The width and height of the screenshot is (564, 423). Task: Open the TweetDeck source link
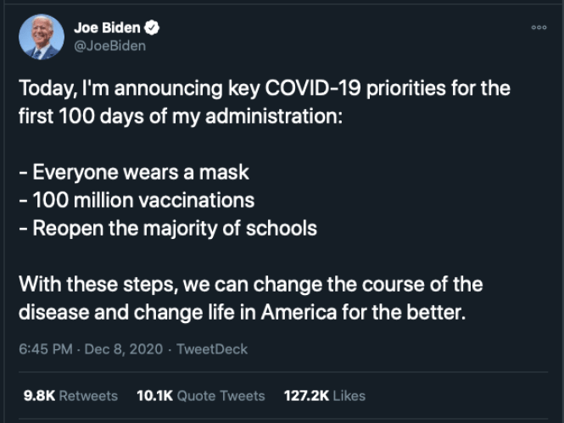(x=212, y=348)
